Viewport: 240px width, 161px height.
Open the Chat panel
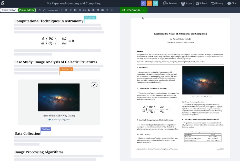click(x=232, y=3)
